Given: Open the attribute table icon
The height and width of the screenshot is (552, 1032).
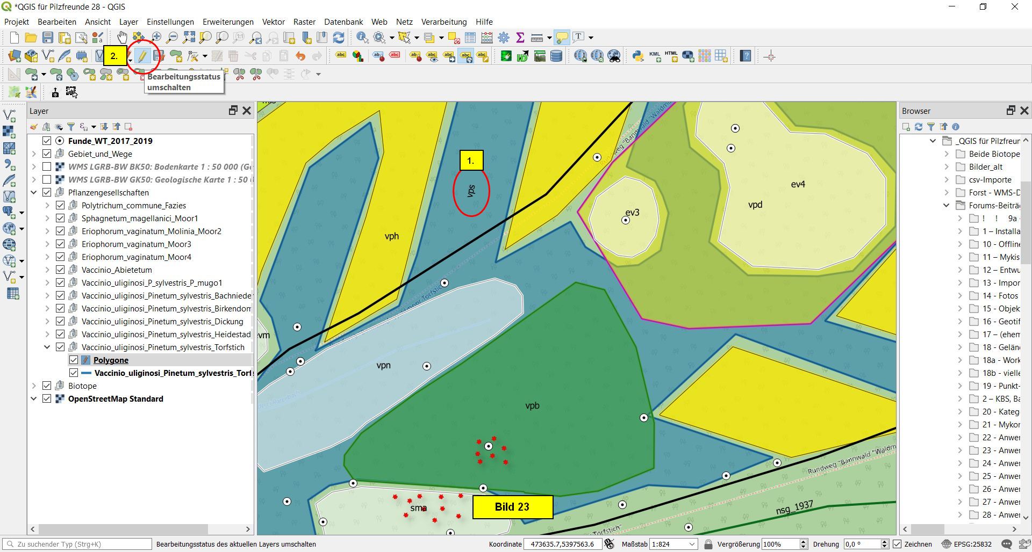Looking at the screenshot, I should (x=470, y=37).
